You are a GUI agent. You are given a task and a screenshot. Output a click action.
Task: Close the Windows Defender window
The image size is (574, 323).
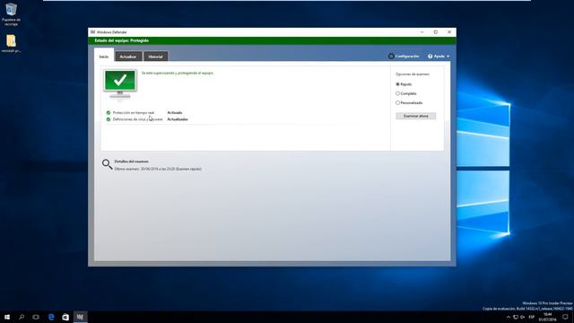pos(449,32)
